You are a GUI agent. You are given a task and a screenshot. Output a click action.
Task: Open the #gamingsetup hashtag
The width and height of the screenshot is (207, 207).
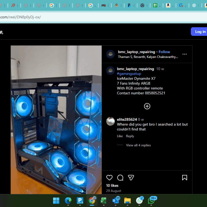[129, 73]
